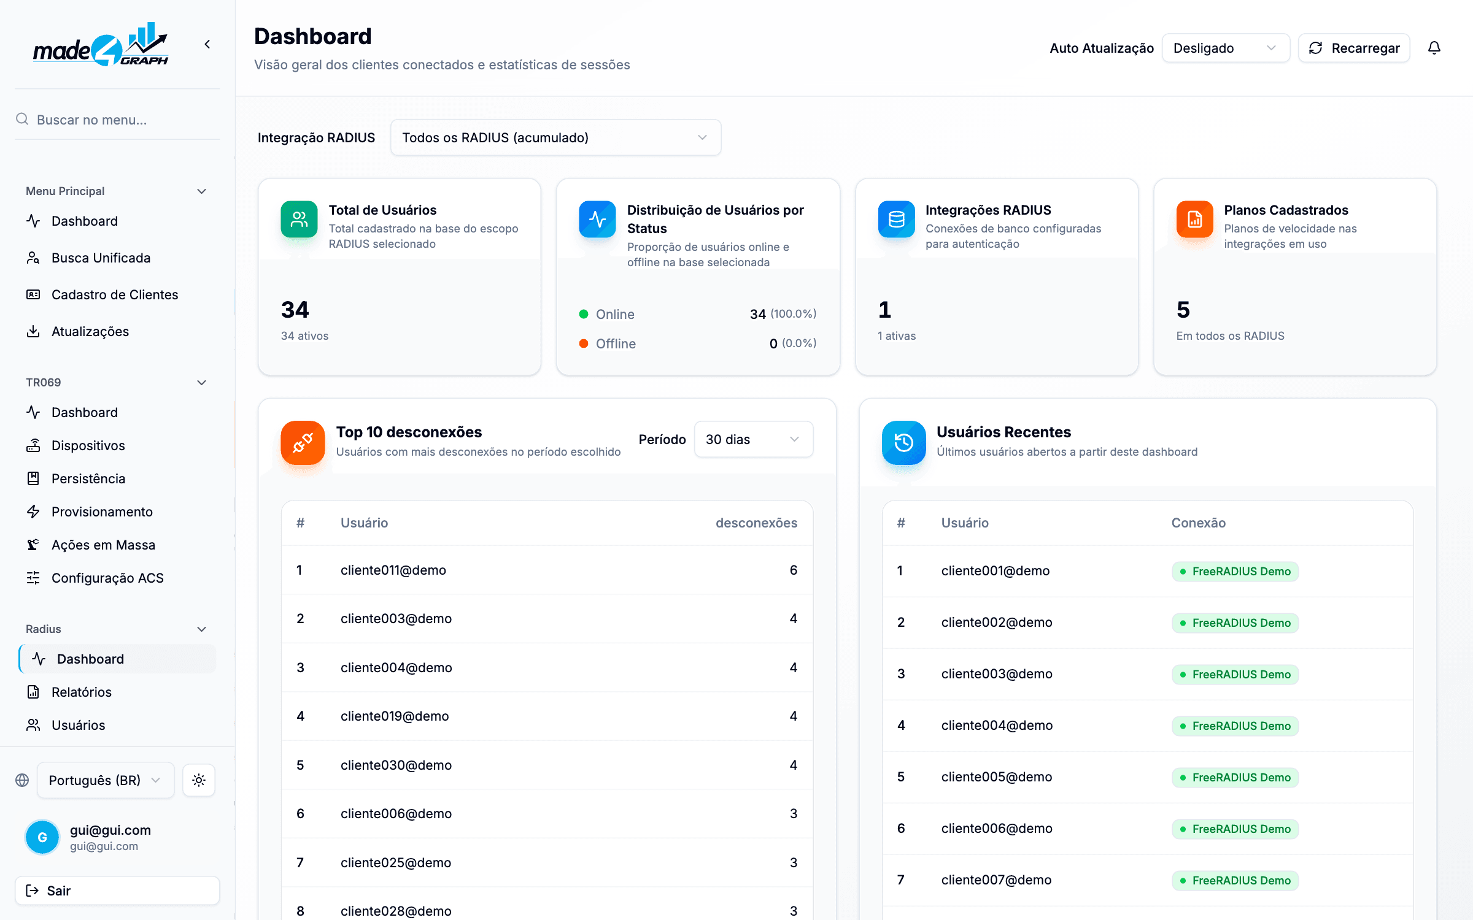Click the Distribuição de Usuários pulse icon
1473x920 pixels.
click(597, 219)
